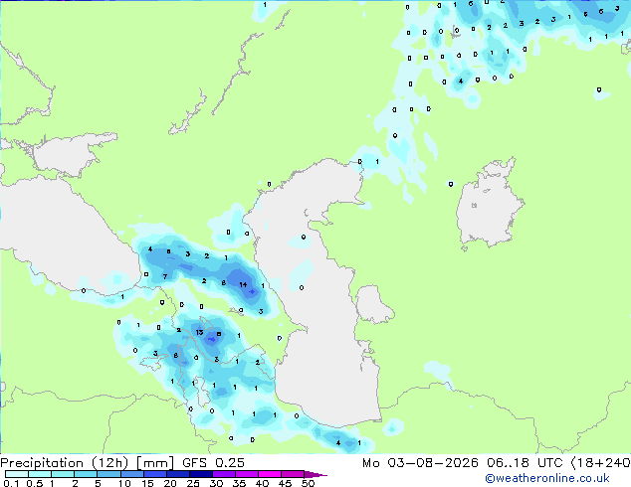Pick the 15–20 mm legend color swatch

[x=155, y=474]
